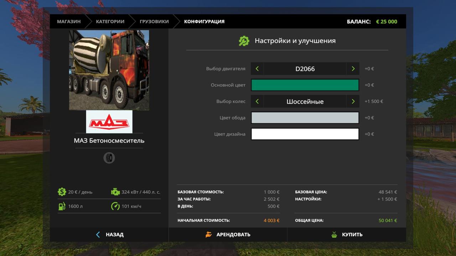Click the fuel pump capacity icon
The height and width of the screenshot is (256, 456).
pyautogui.click(x=62, y=206)
